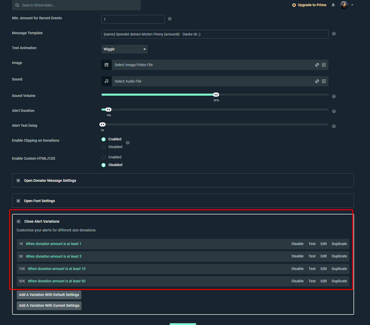Click the link icon in Sound row
This screenshot has height=325, width=370.
click(x=317, y=81)
